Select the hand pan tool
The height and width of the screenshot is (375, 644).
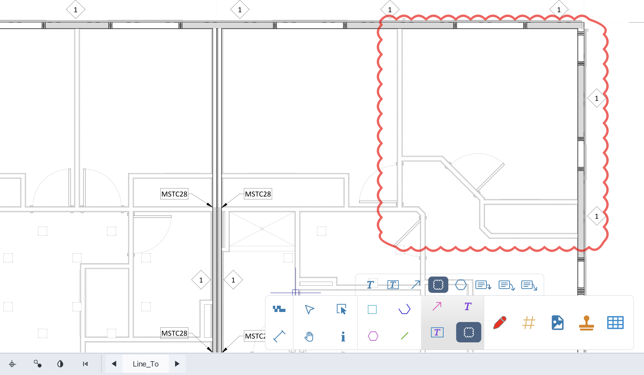click(x=309, y=336)
